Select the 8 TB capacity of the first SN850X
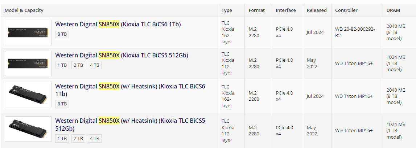This screenshot has width=416, height=148. coord(62,34)
